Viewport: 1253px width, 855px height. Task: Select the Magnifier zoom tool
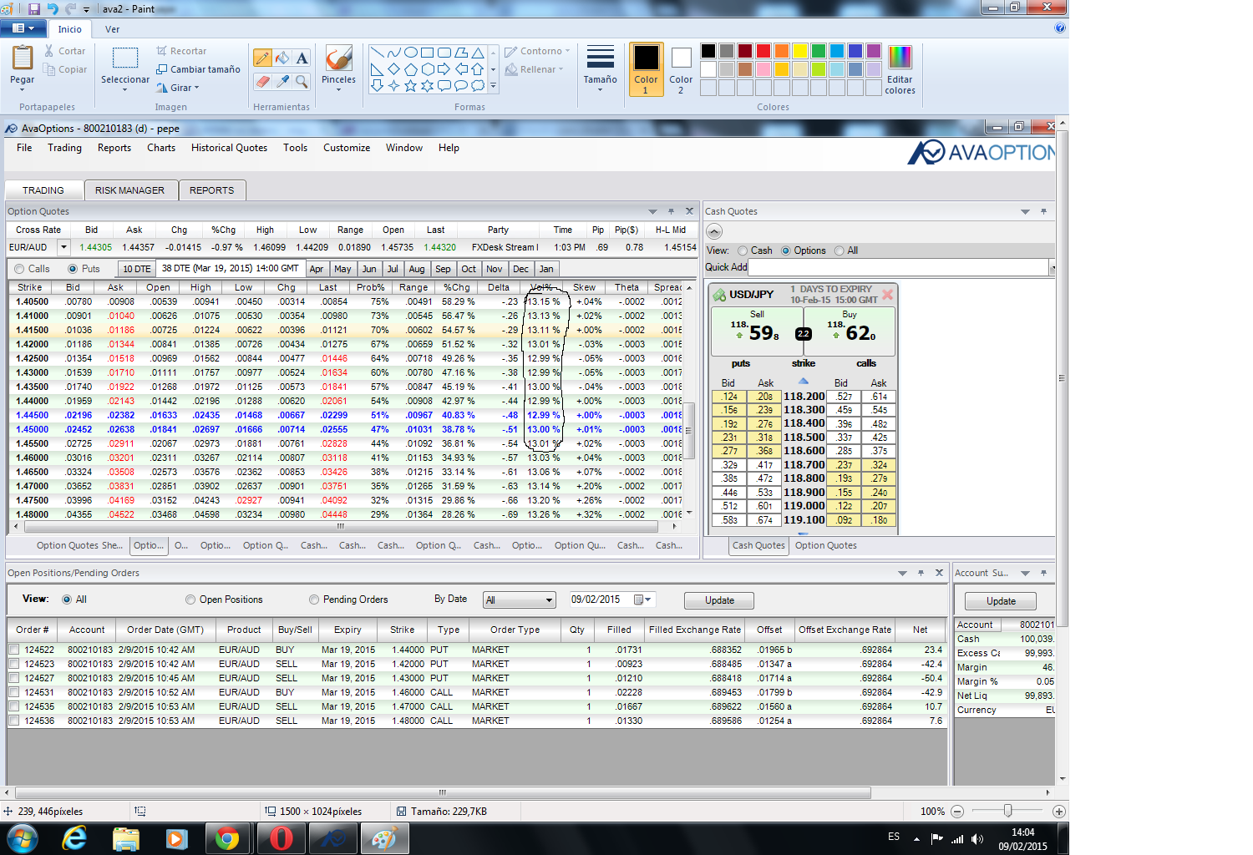(x=302, y=81)
